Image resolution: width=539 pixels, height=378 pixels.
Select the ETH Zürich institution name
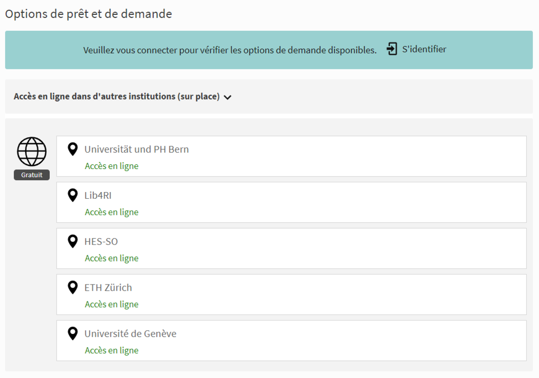pos(108,288)
